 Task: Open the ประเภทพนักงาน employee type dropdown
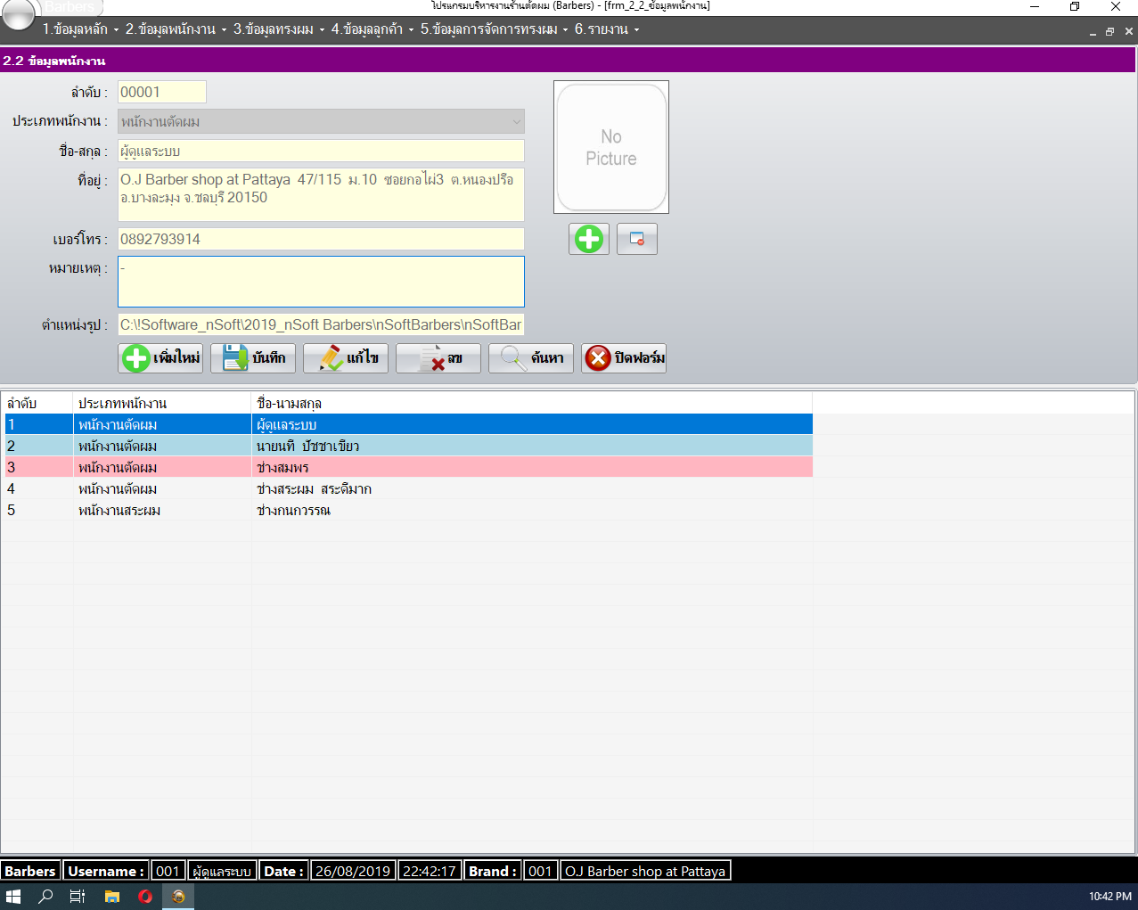pos(321,121)
